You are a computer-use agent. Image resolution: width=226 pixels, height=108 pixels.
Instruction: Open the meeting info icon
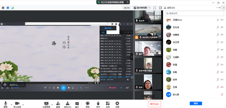(3, 8)
